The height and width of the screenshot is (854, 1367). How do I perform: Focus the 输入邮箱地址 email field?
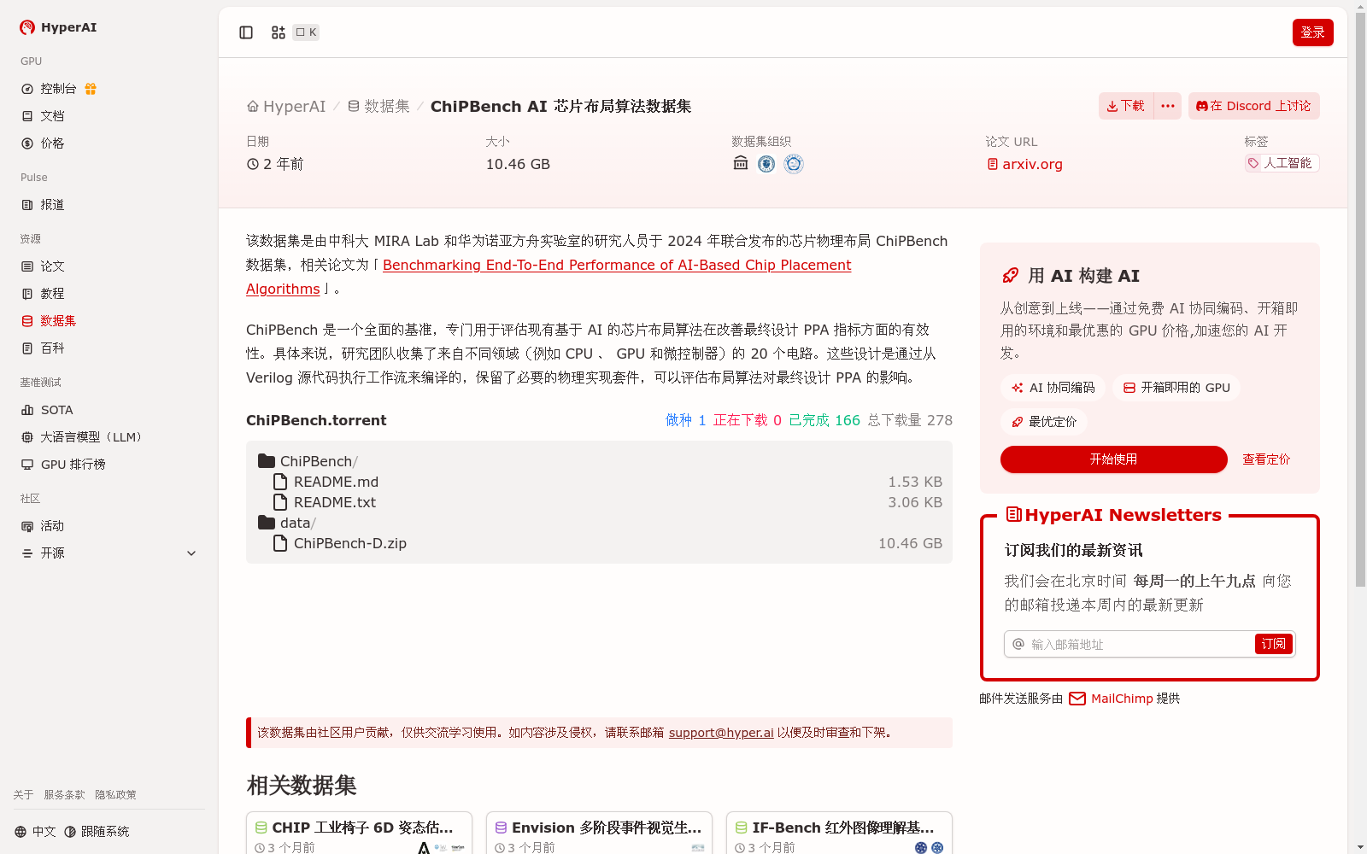pos(1141,644)
